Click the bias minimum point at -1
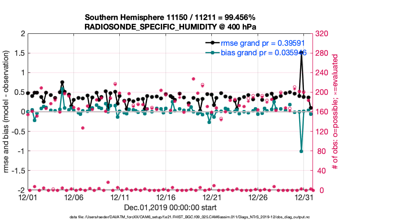The height and width of the screenshot is (224, 396). 301,151
